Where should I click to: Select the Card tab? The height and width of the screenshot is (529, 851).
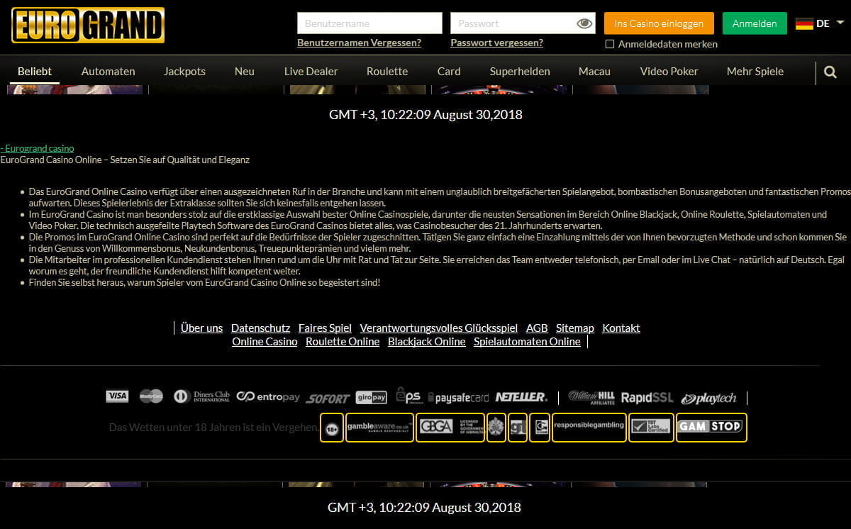pos(449,71)
